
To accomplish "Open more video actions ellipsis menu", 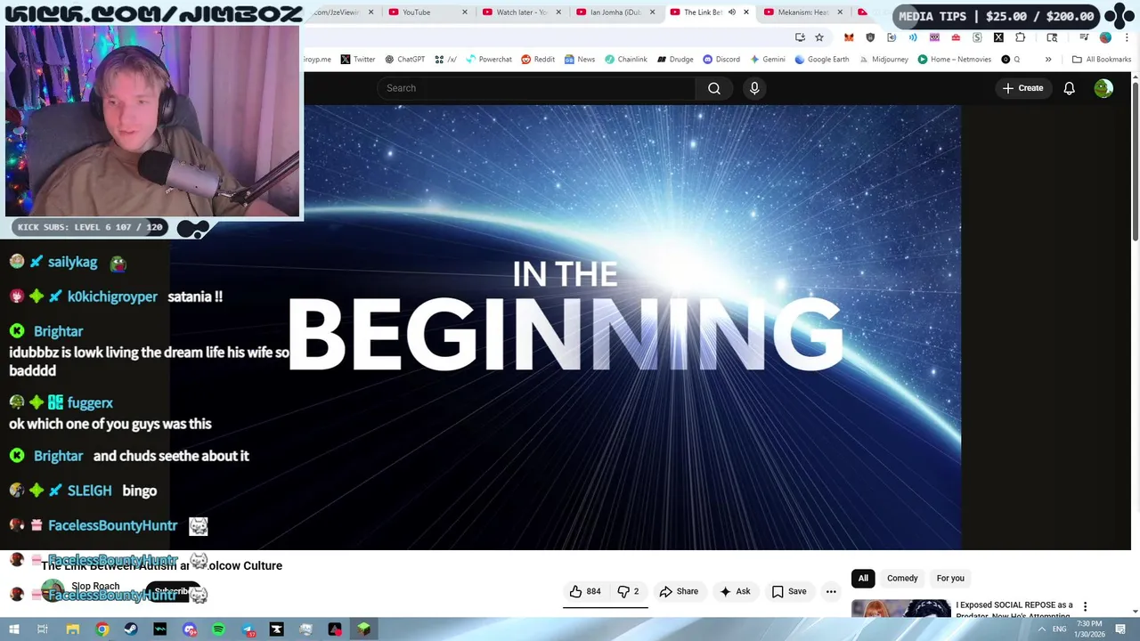I will coord(831,591).
